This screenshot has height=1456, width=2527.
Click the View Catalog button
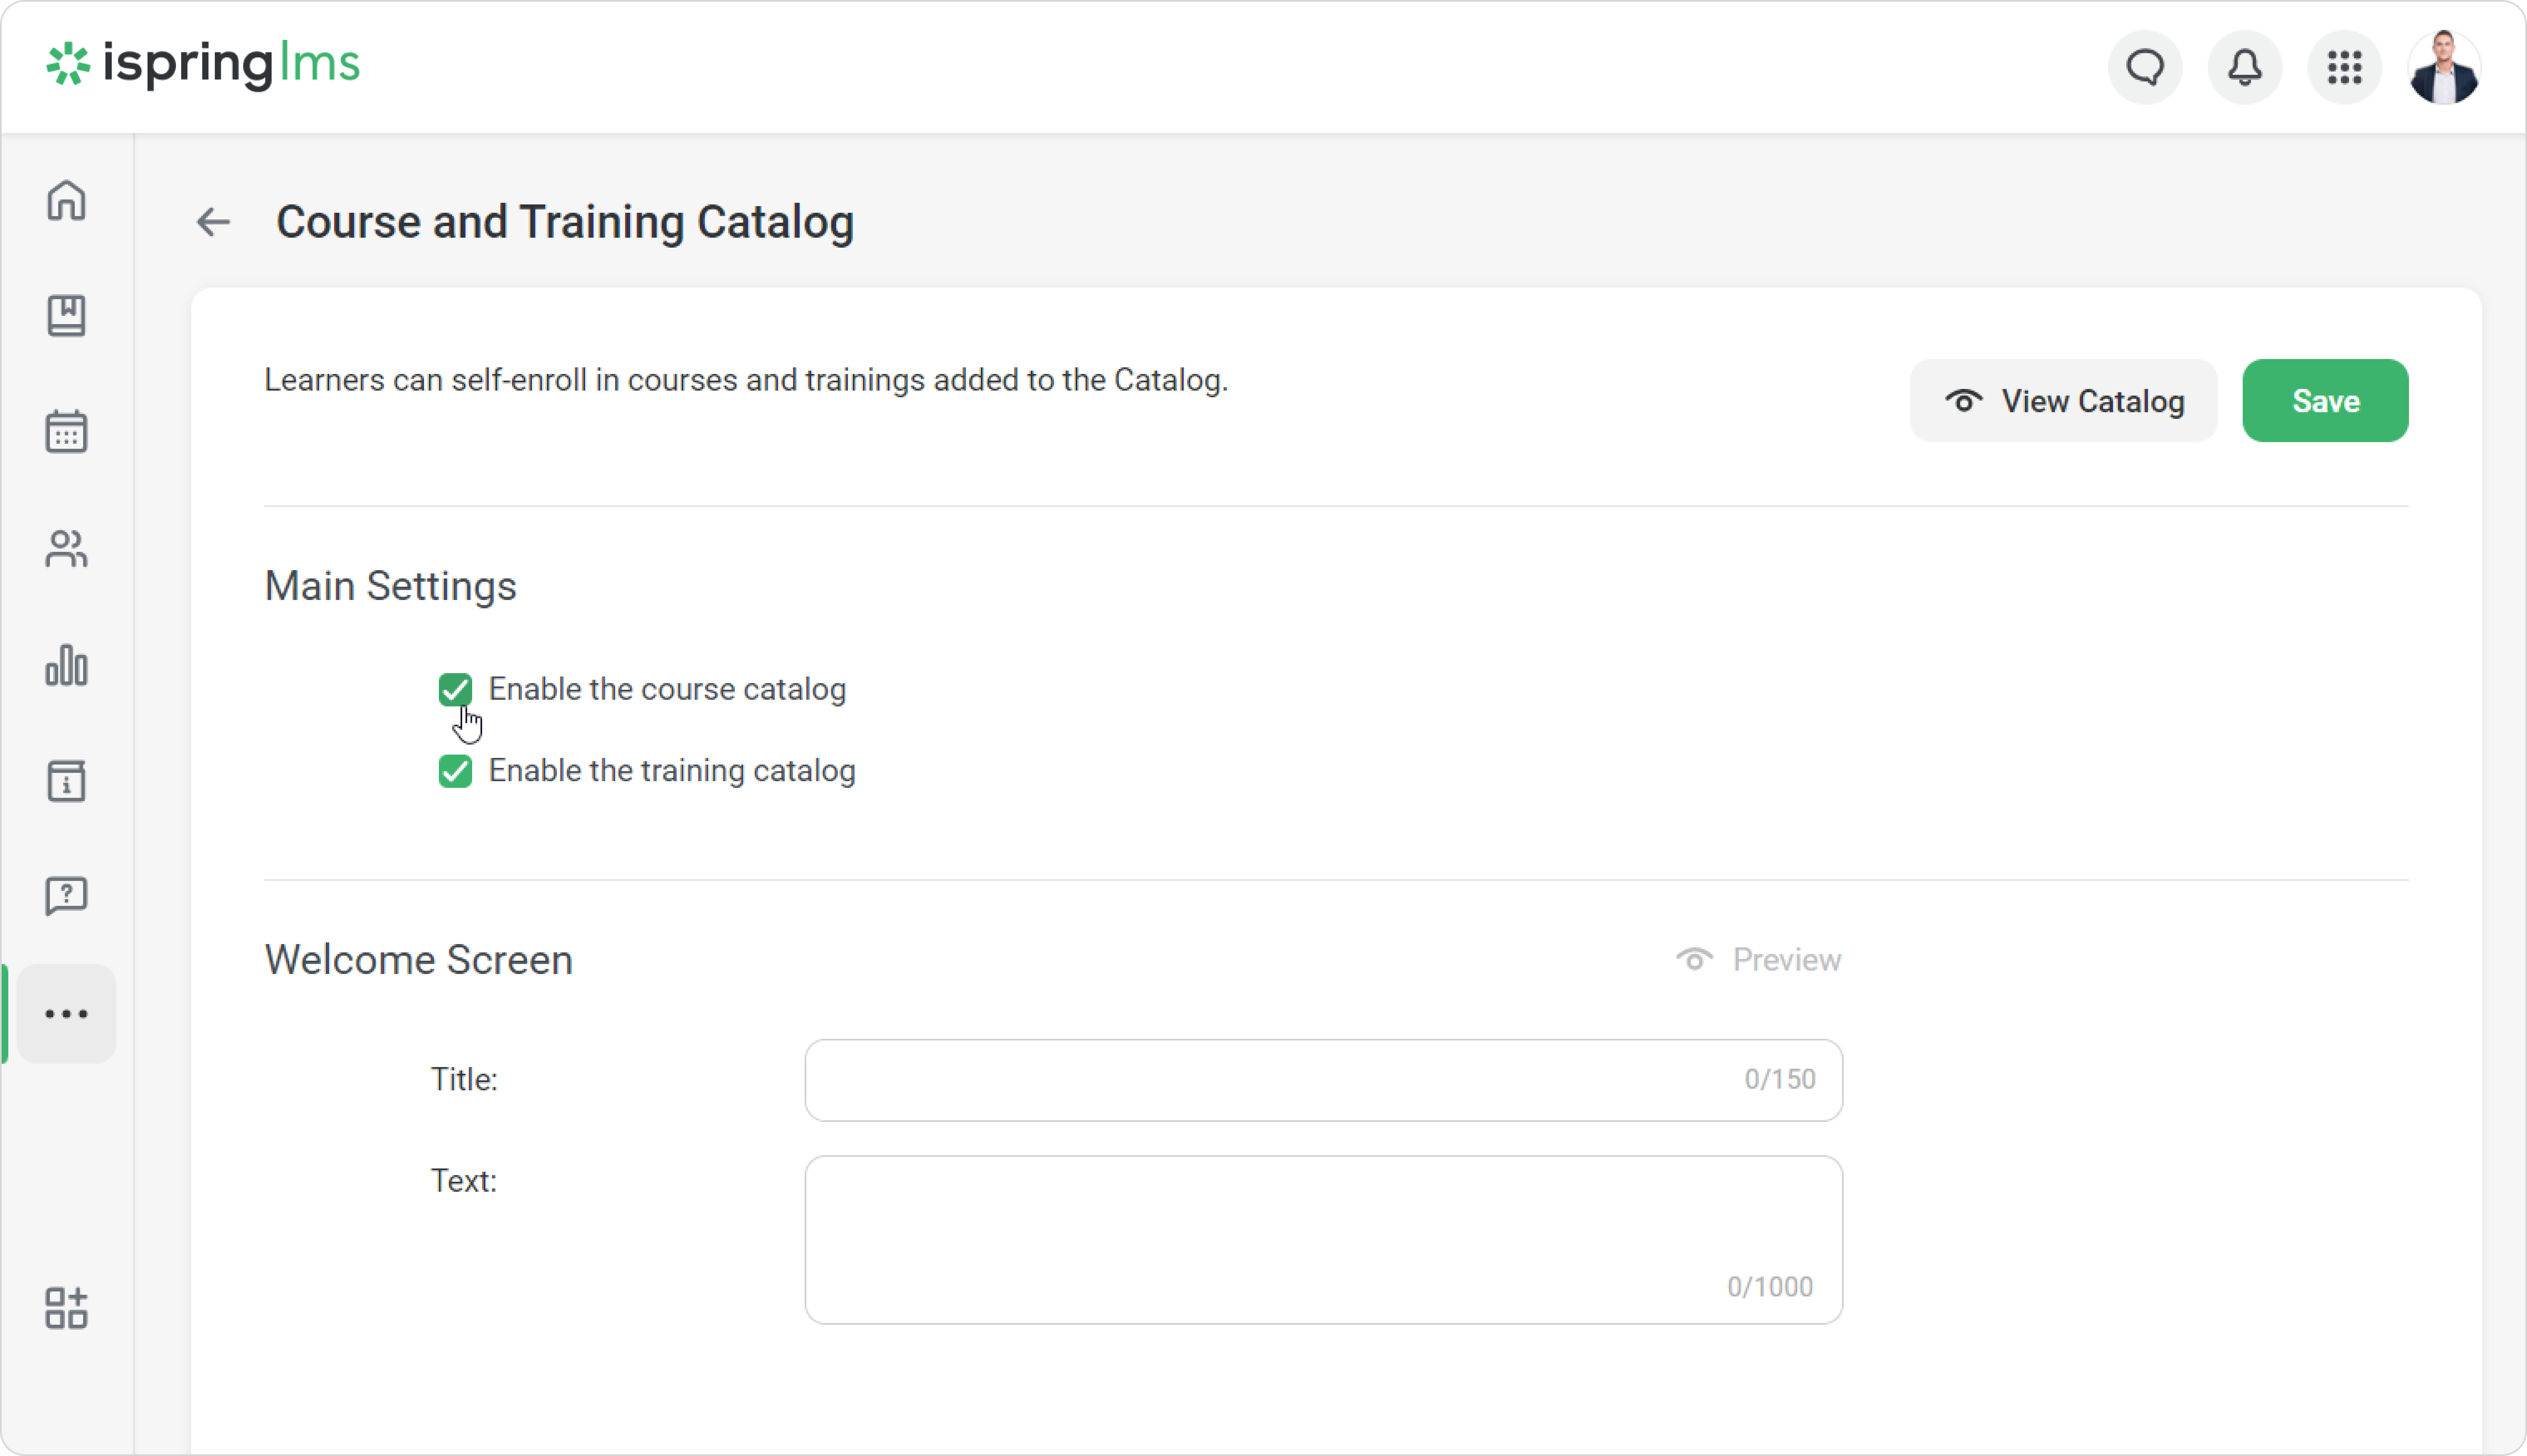point(2063,401)
